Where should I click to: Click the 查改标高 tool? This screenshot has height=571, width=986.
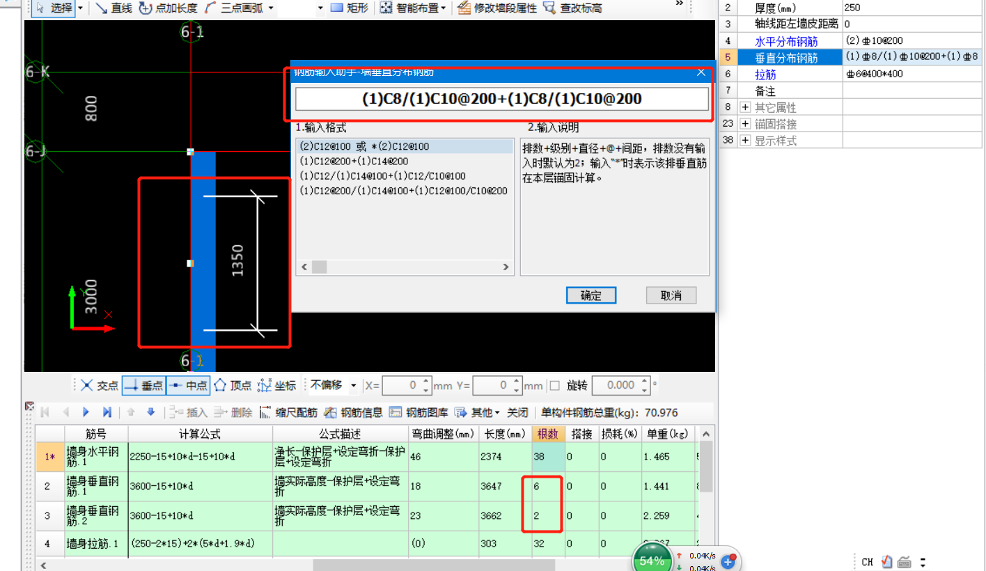[x=572, y=8]
